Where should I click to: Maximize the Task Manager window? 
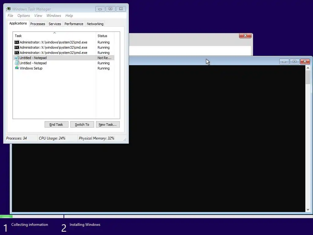(x=110, y=9)
